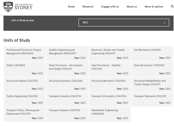Click Year: 2021 in Structural Dynamics card

(80, 89)
